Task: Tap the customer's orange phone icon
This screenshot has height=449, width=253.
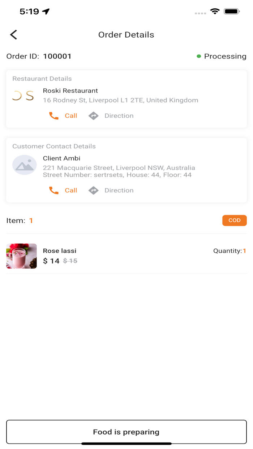Action: (54, 191)
